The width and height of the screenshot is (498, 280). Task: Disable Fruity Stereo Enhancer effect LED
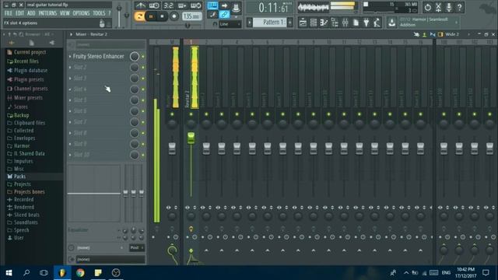point(143,57)
